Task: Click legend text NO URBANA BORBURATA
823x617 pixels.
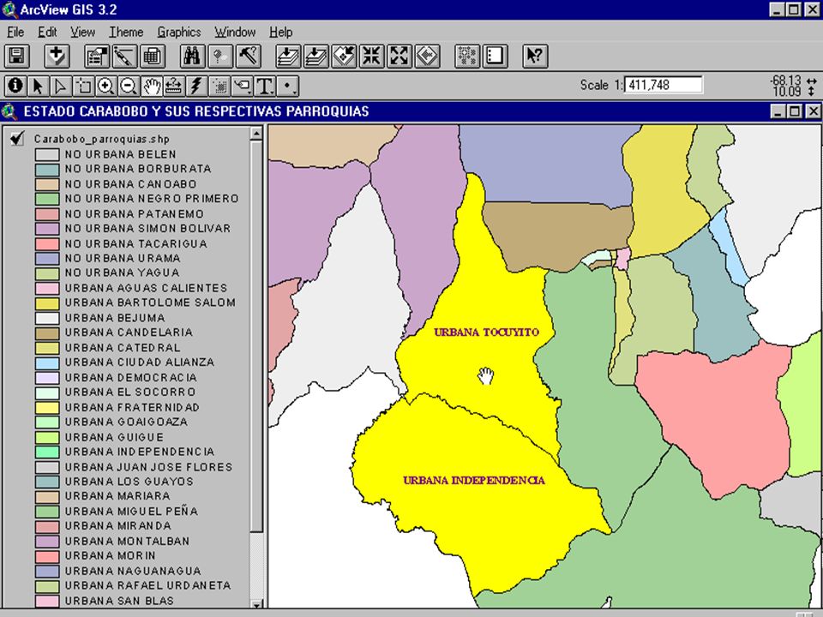Action: 138,169
